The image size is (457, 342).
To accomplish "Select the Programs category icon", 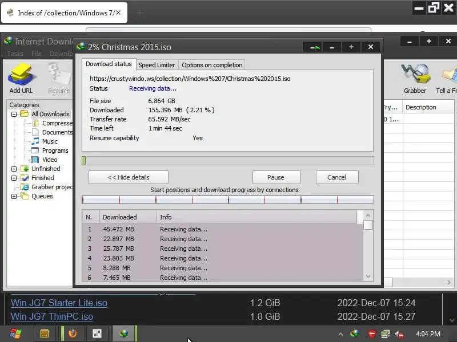I will (x=35, y=150).
